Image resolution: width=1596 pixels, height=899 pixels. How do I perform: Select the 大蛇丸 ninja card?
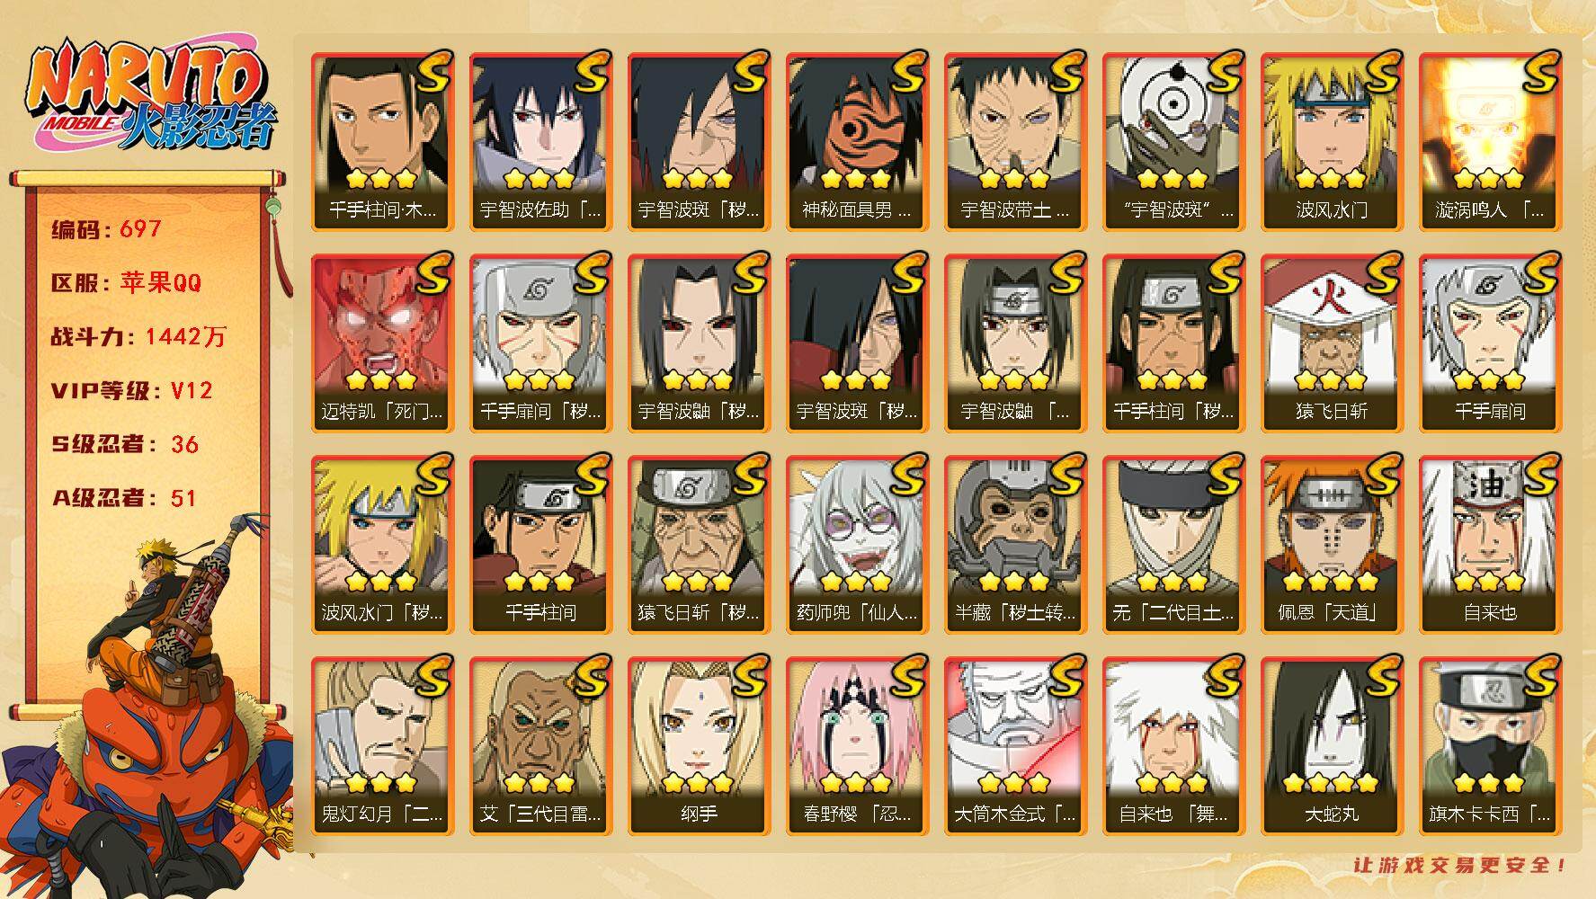[1332, 746]
